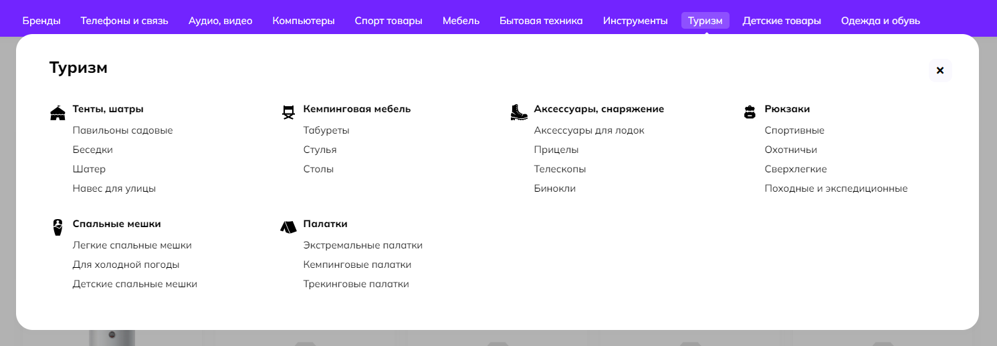The height and width of the screenshot is (346, 997).
Task: Open Для холодной погоды sleeping bags
Action: click(x=126, y=265)
